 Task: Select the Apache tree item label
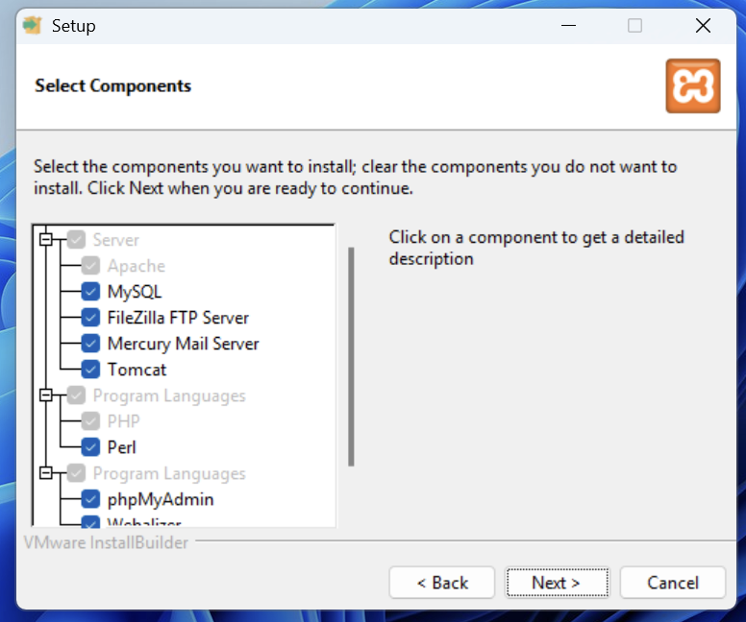(x=137, y=266)
